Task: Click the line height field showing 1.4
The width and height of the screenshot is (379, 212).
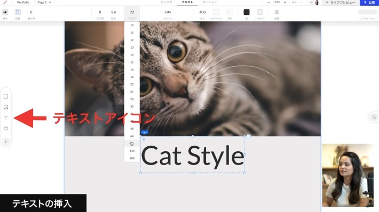Action: [113, 12]
